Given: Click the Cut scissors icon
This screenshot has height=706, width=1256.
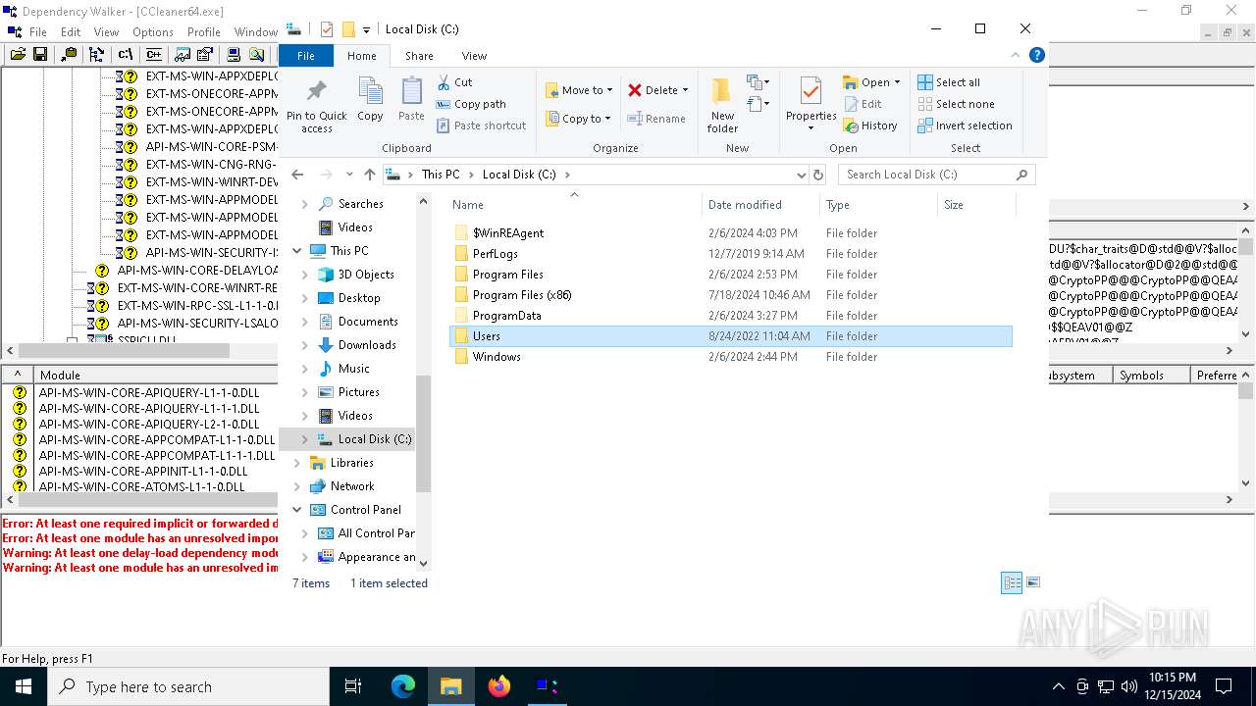Looking at the screenshot, I should point(444,82).
